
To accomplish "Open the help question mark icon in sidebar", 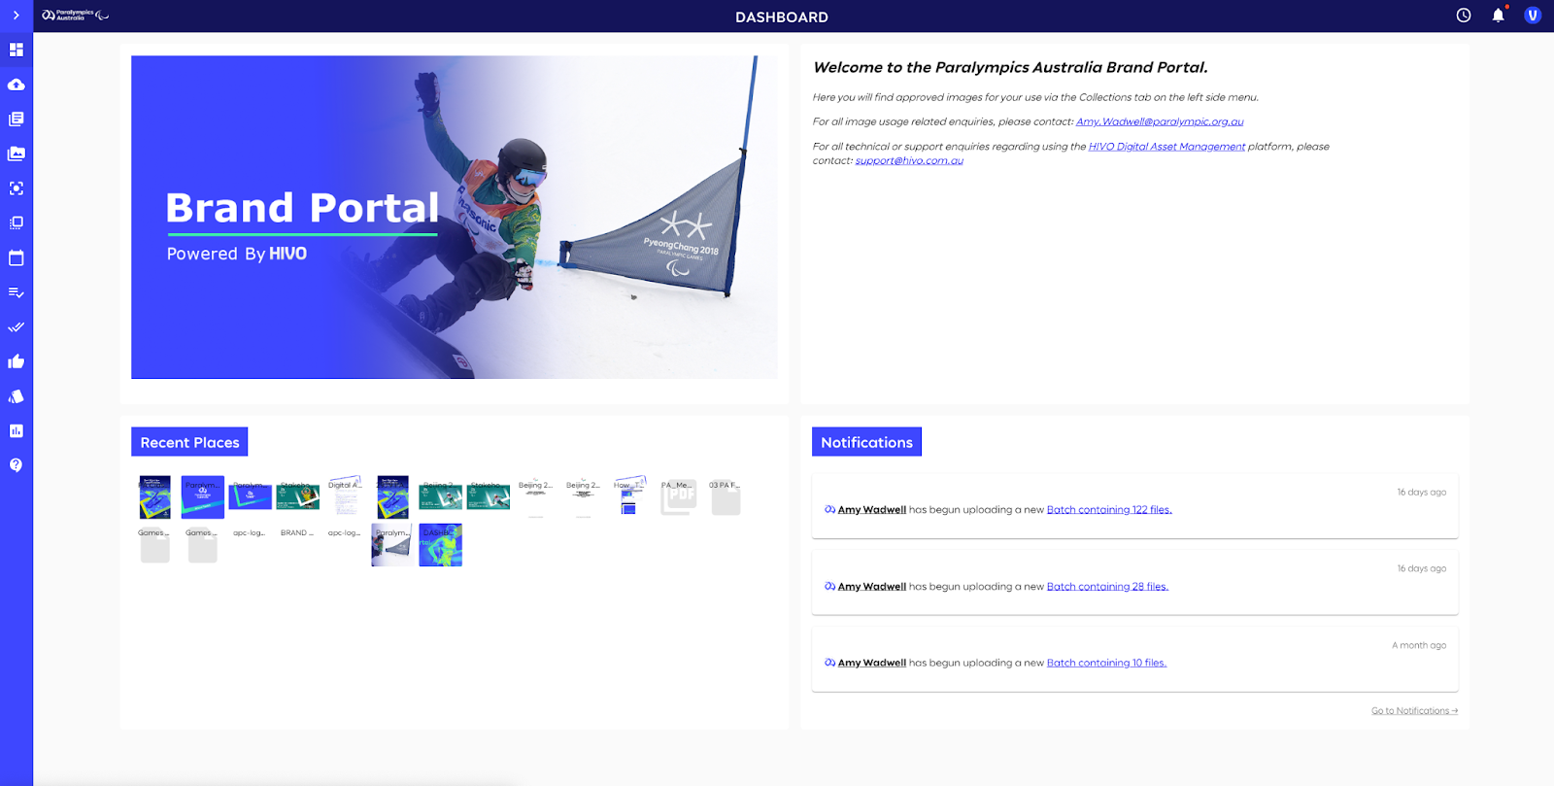I will click(17, 465).
